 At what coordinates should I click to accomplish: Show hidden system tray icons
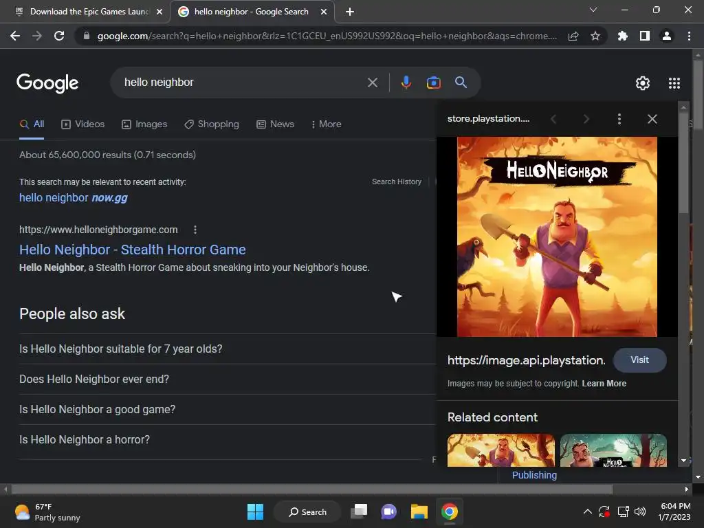(587, 511)
